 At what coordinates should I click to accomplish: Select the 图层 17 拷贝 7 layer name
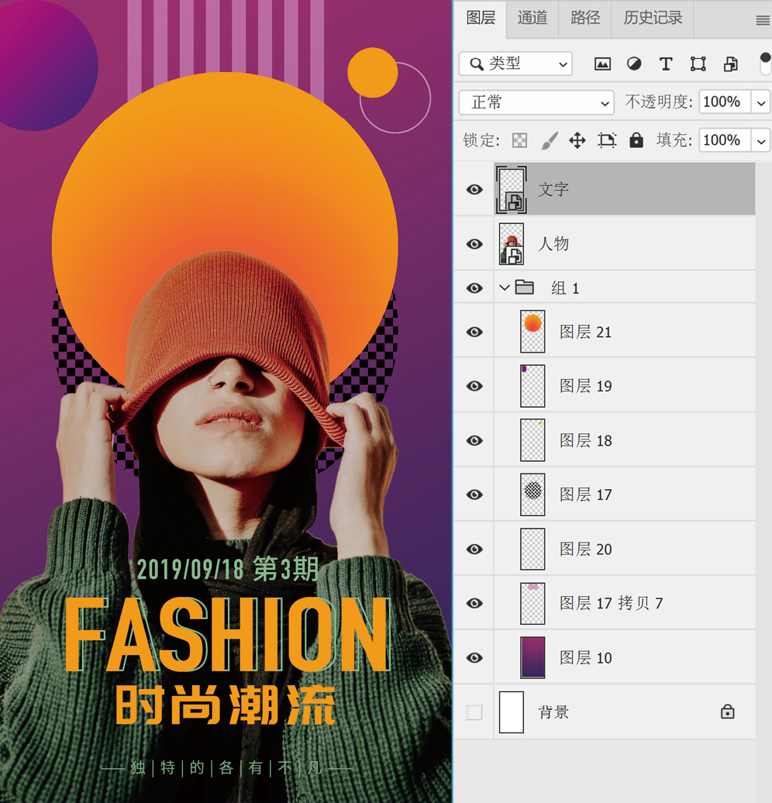pyautogui.click(x=611, y=603)
